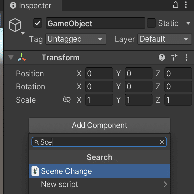Open the Transform presets sliders icon
This screenshot has height=194, width=194.
(x=174, y=57)
